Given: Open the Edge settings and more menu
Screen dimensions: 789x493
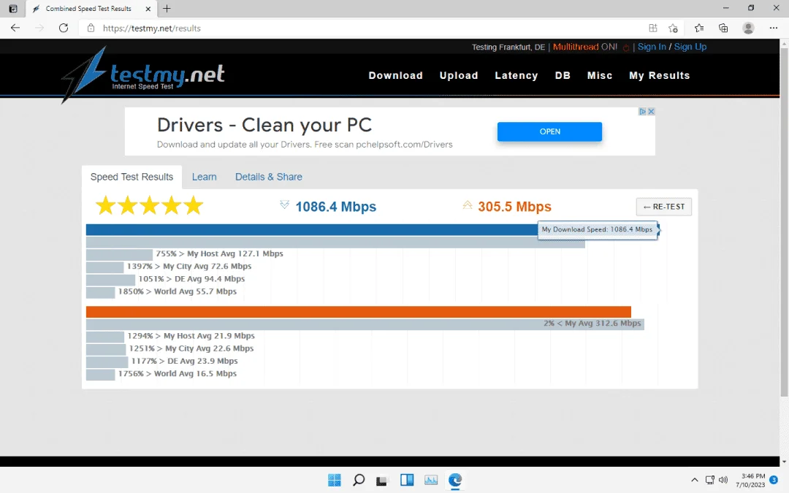Looking at the screenshot, I should pos(774,28).
